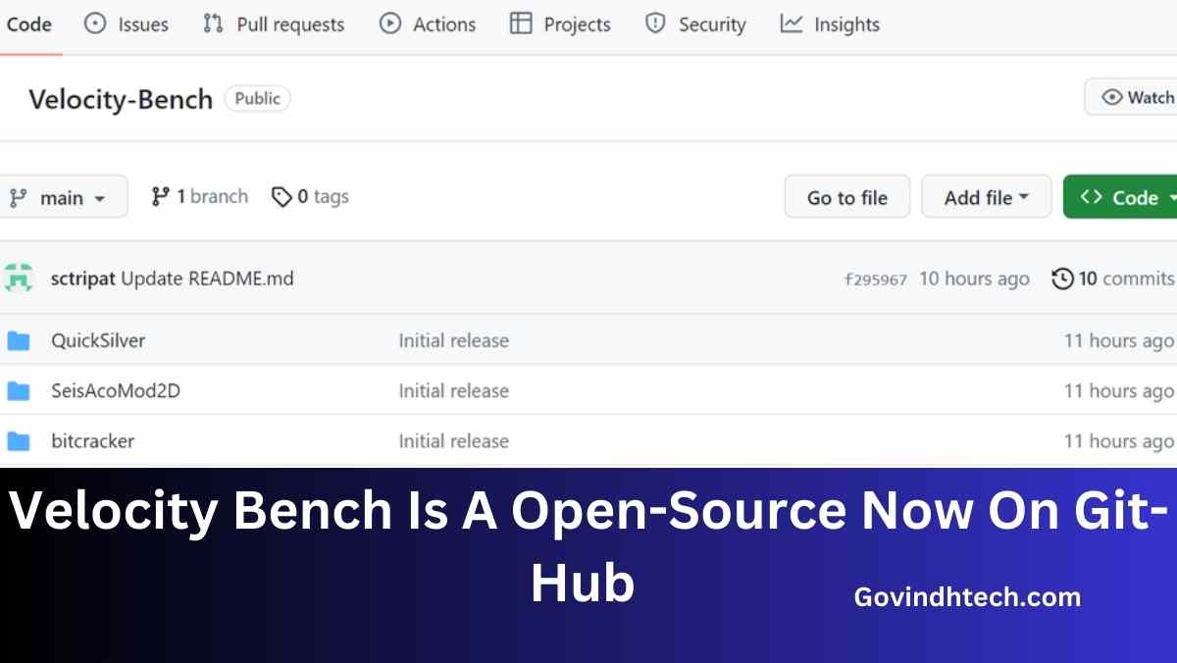Click the tag icon beside 0 tags
This screenshot has width=1177, height=663.
coord(281,198)
